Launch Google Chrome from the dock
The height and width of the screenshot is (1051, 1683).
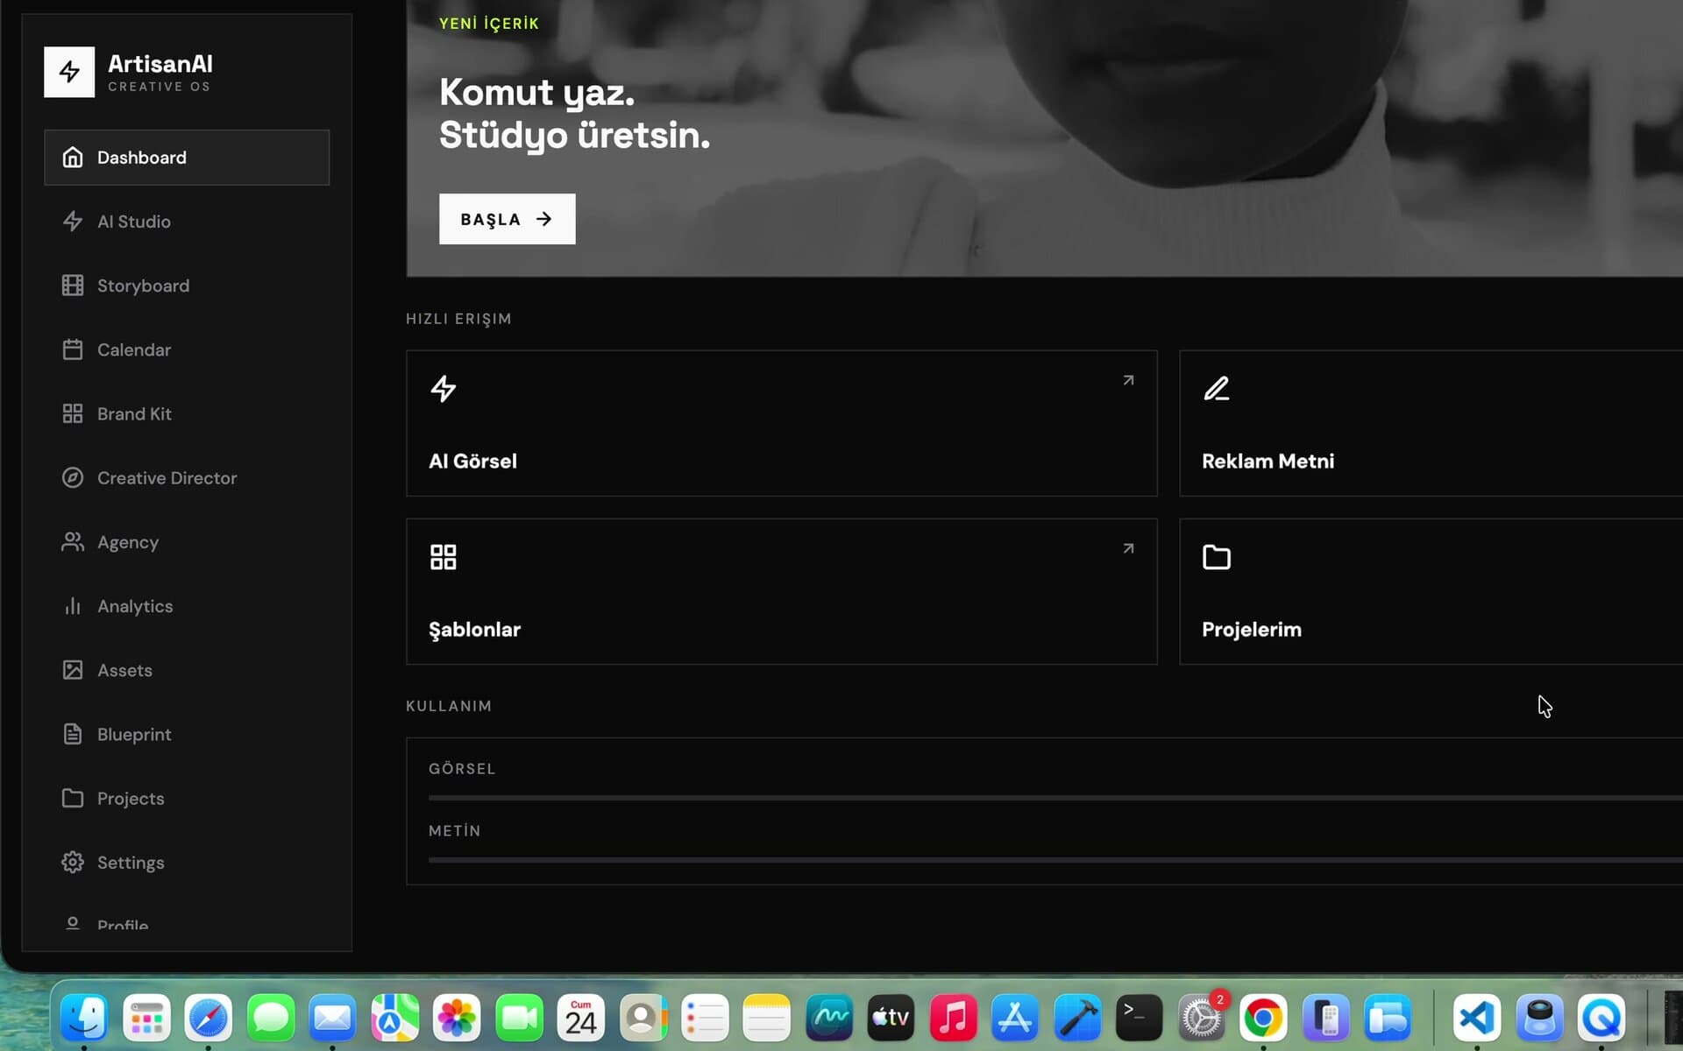[1263, 1018]
